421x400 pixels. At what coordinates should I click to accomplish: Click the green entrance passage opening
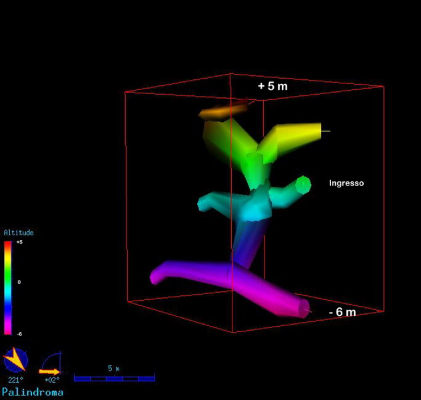[x=303, y=185]
